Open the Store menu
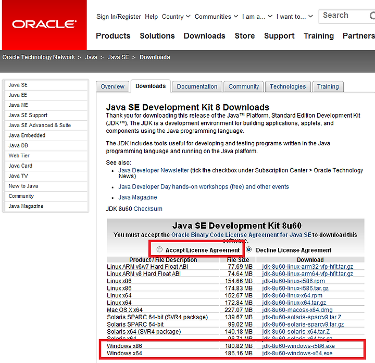This screenshot has height=363, width=375. (245, 36)
